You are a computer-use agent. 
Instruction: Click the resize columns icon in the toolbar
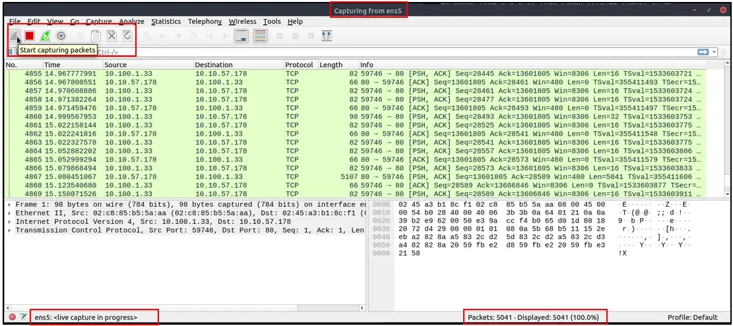[327, 36]
